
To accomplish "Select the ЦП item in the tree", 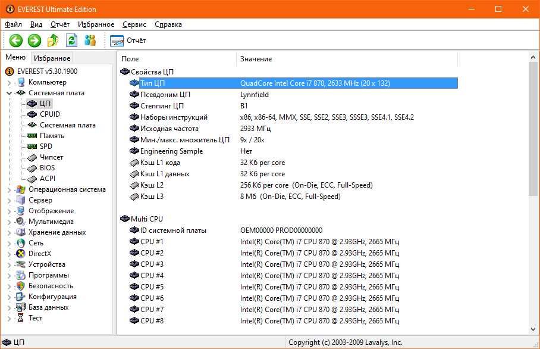I will click(x=45, y=104).
